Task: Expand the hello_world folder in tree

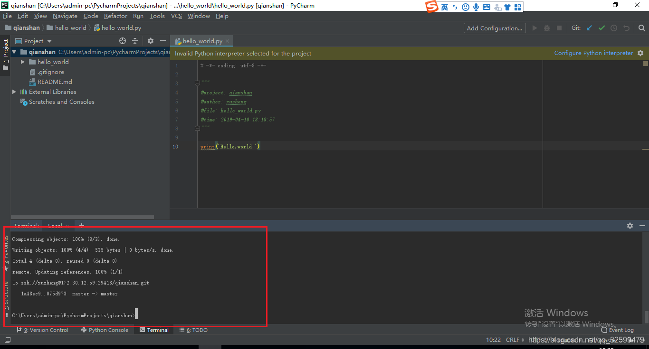Action: click(x=23, y=62)
